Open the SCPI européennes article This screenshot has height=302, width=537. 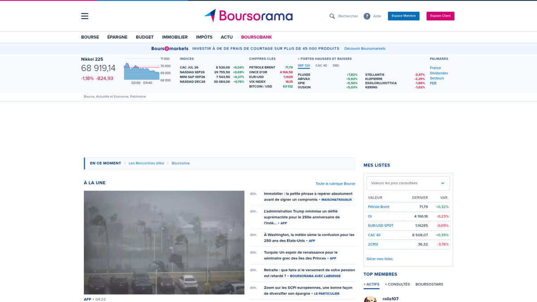[308, 290]
